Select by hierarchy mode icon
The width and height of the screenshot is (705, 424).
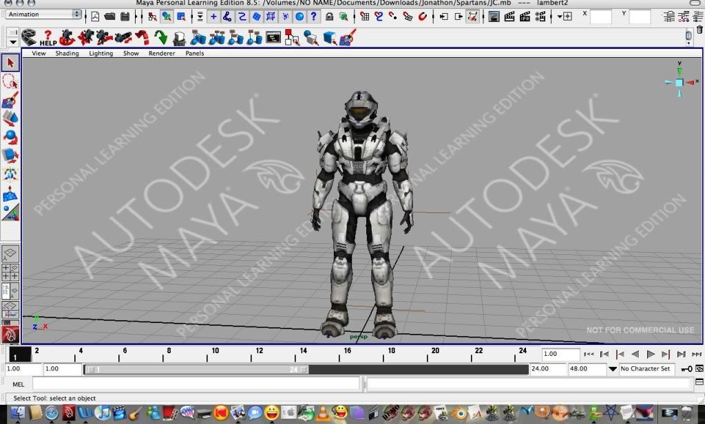click(152, 17)
